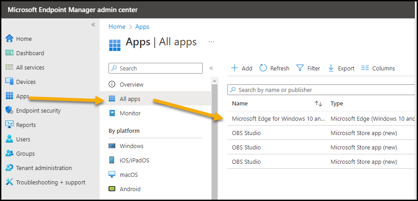Open Users in the left navigation
Screen dimensions: 418x201
[23, 139]
